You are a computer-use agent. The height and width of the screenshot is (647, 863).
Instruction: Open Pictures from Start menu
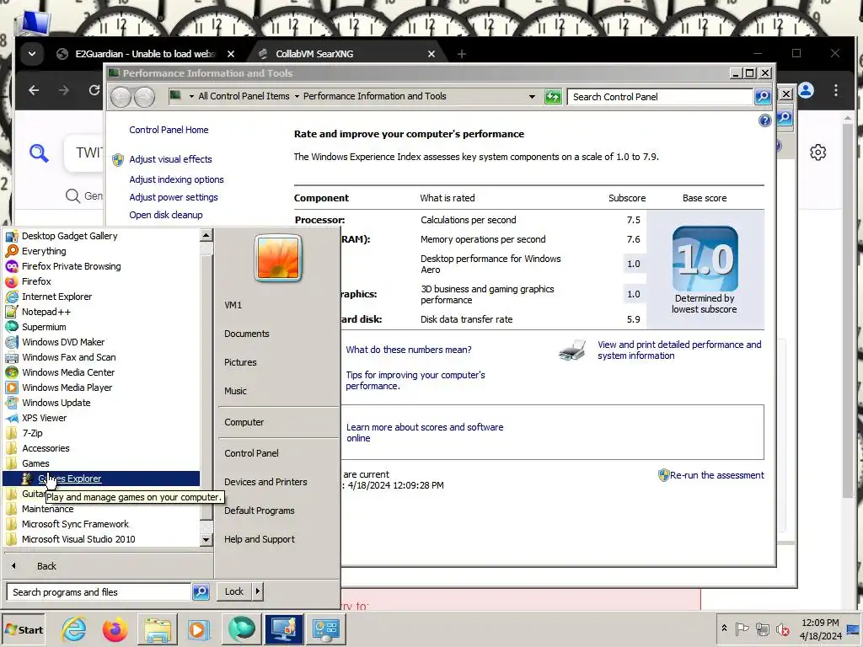240,362
